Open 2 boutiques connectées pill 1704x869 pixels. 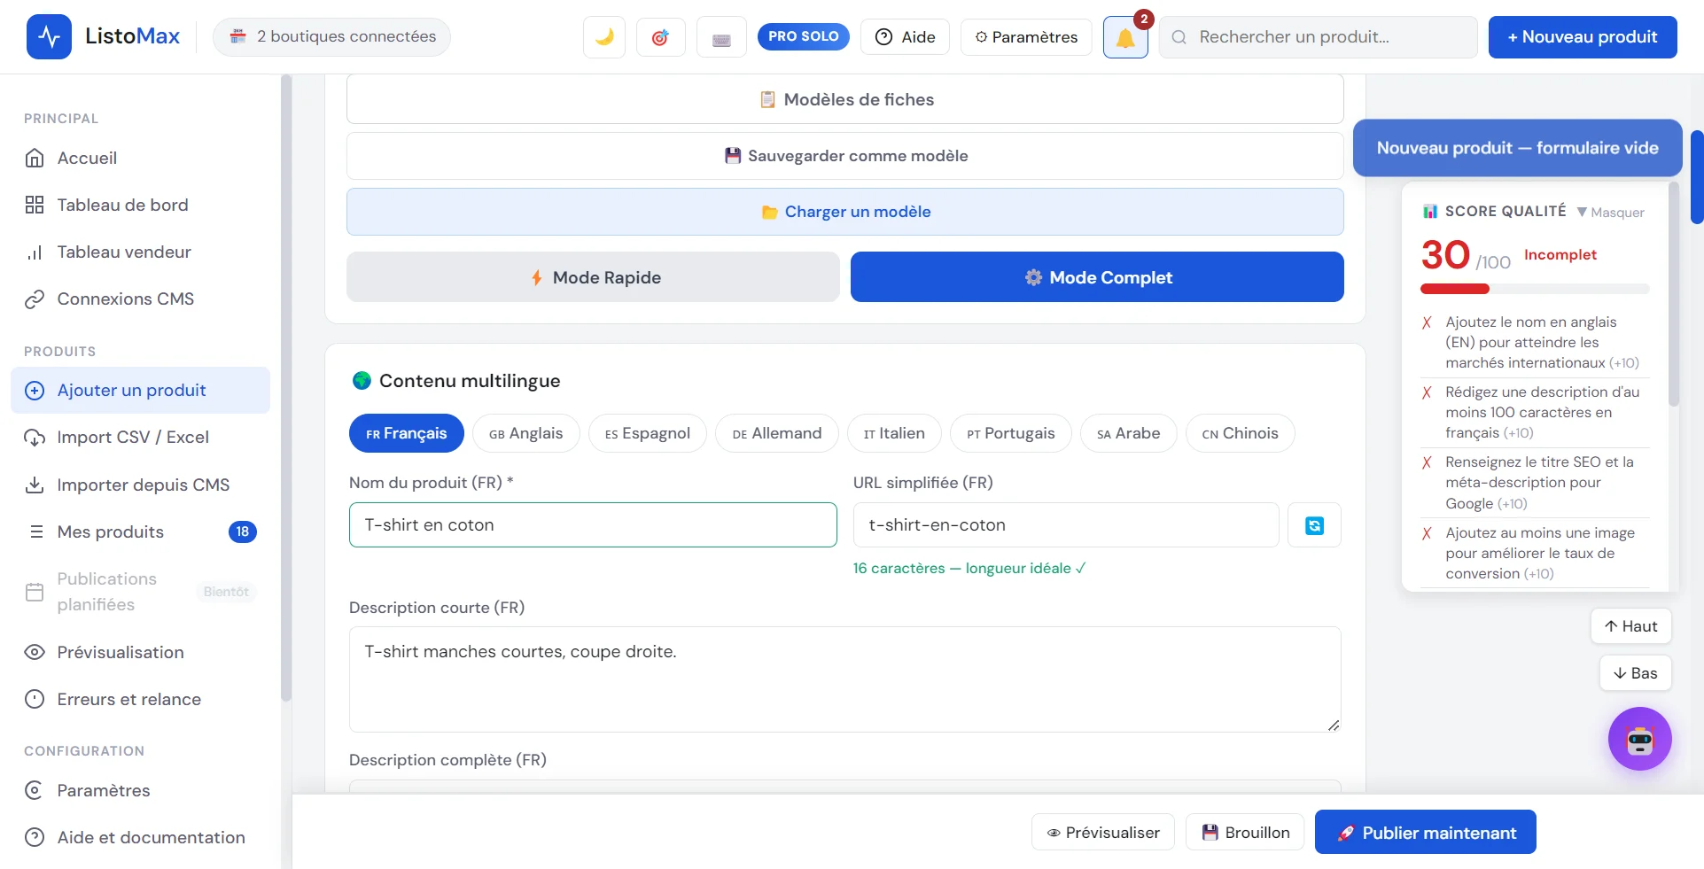coord(331,37)
